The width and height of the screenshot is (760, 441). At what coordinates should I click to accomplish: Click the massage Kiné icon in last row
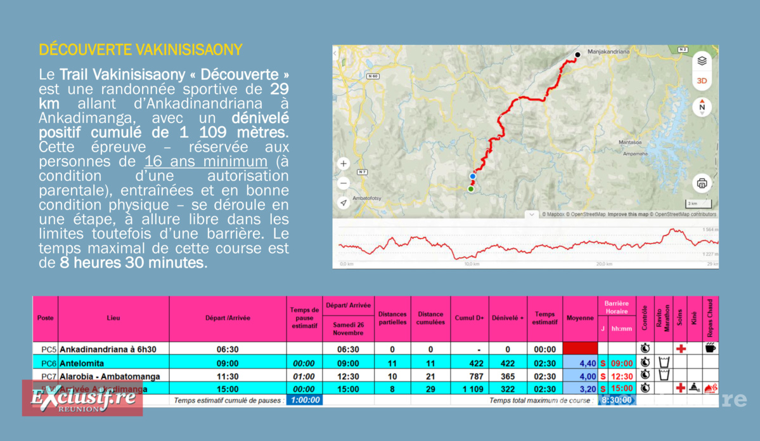695,388
